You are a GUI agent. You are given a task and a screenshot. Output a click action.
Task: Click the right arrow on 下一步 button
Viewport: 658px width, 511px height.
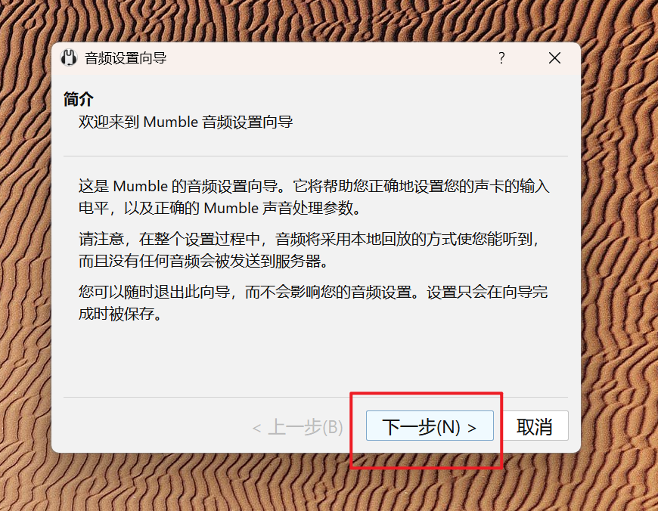coord(472,428)
